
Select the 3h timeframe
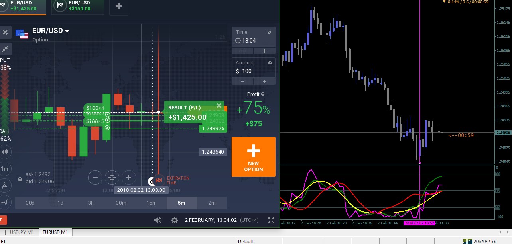91,203
